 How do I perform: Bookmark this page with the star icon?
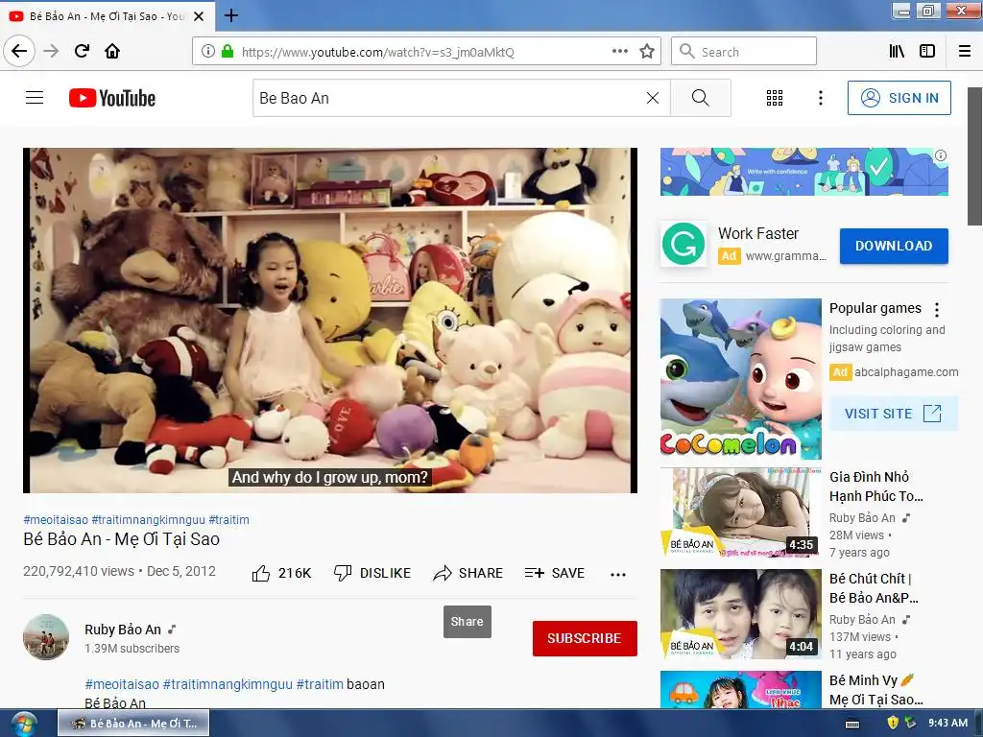click(647, 52)
